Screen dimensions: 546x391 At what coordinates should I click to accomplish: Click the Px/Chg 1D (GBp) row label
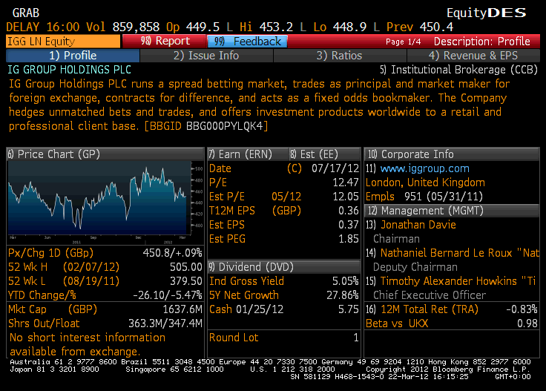point(51,253)
